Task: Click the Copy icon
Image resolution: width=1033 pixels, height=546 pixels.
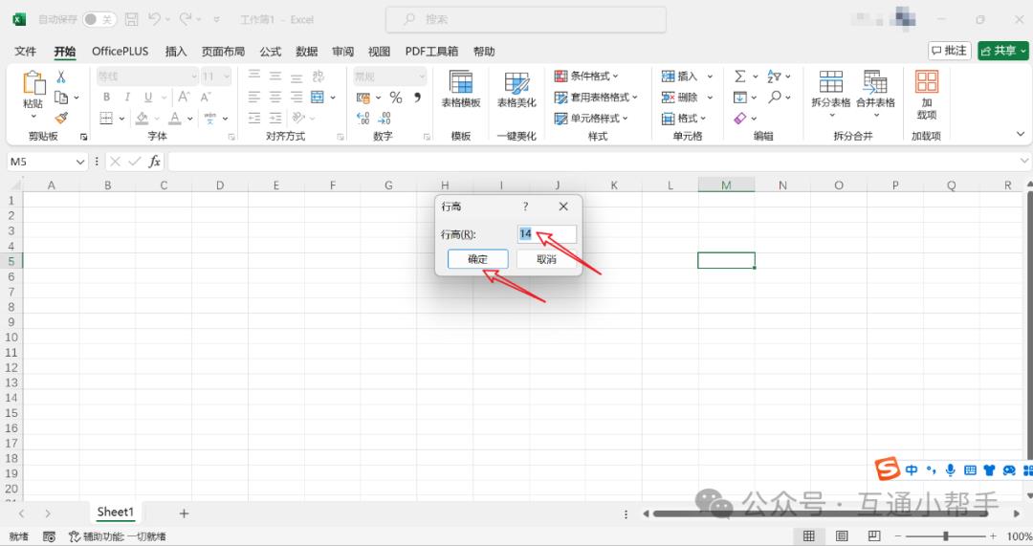Action: [x=61, y=98]
